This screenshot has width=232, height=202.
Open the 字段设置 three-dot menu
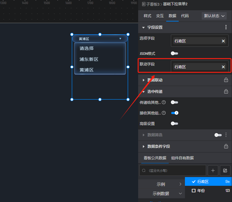(226, 27)
